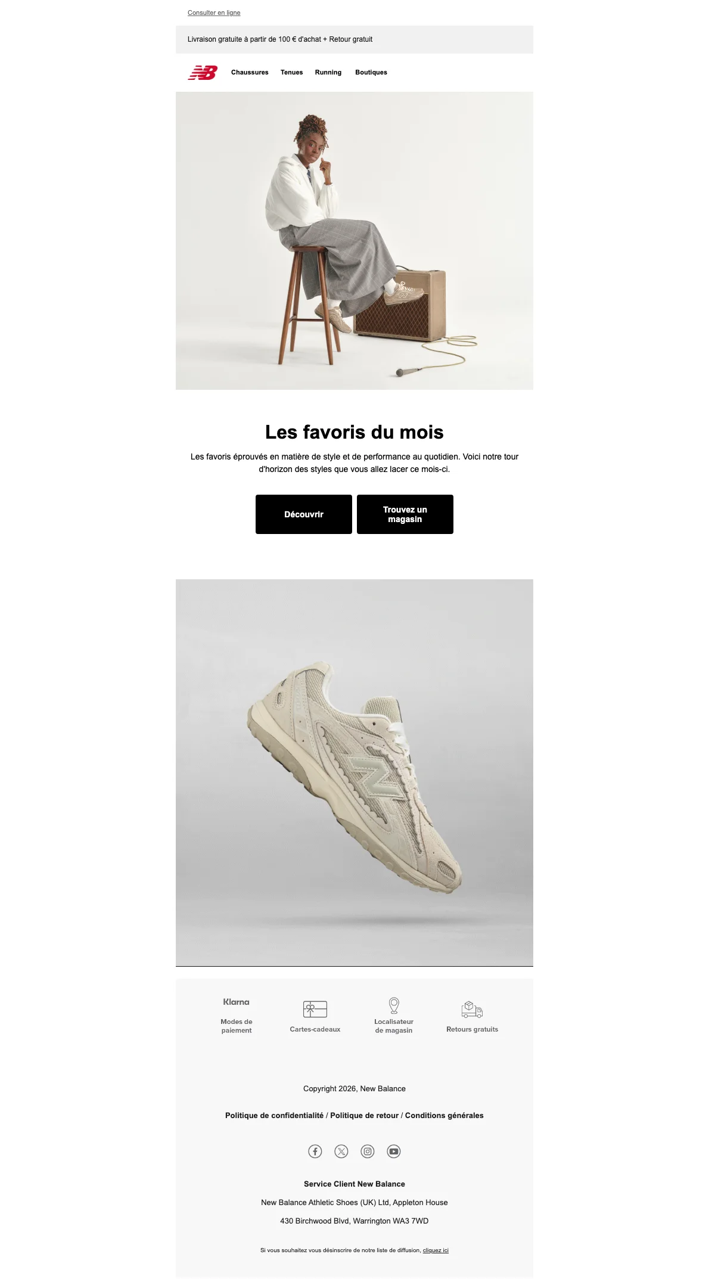Open the Conditions générales link
The width and height of the screenshot is (715, 1279).
(444, 1115)
